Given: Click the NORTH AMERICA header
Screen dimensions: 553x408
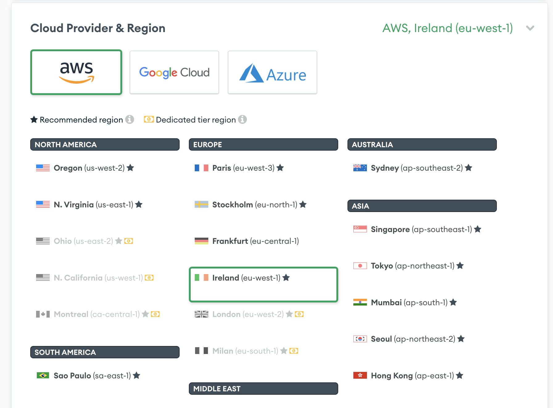Looking at the screenshot, I should (x=105, y=144).
